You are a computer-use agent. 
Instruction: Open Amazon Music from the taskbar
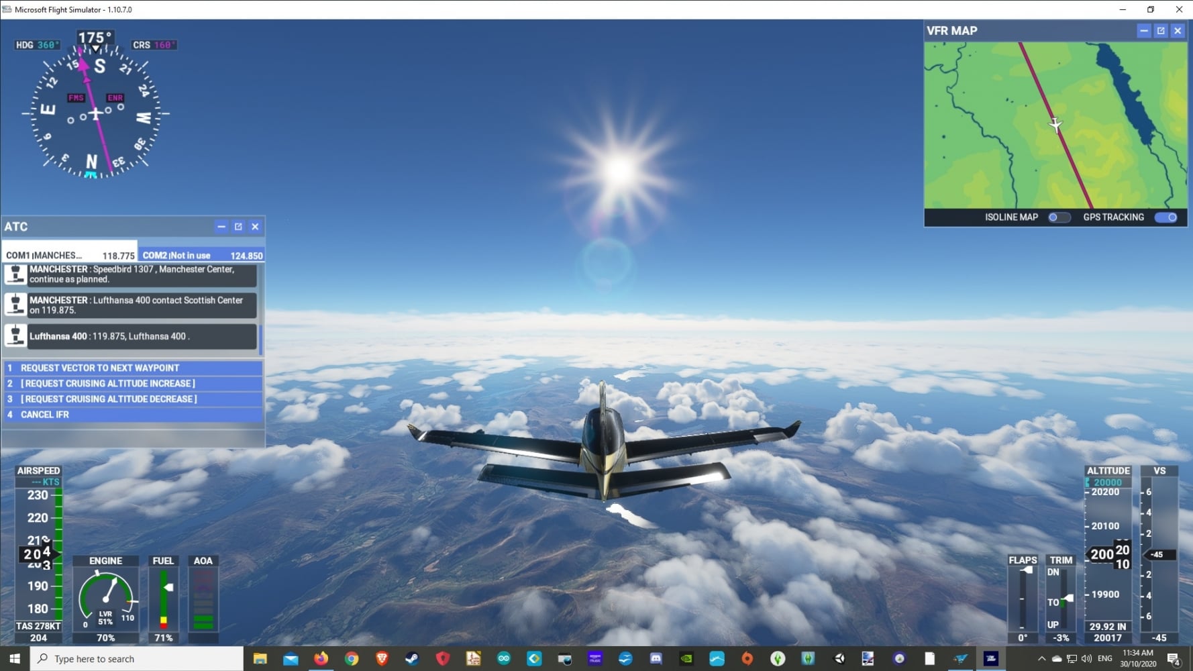point(595,659)
